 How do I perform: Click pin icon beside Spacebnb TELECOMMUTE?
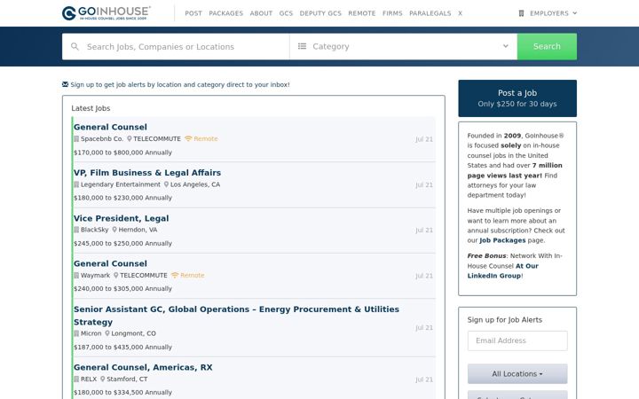[x=130, y=139]
